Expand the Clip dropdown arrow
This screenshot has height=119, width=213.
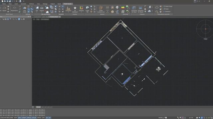tap(37, 12)
